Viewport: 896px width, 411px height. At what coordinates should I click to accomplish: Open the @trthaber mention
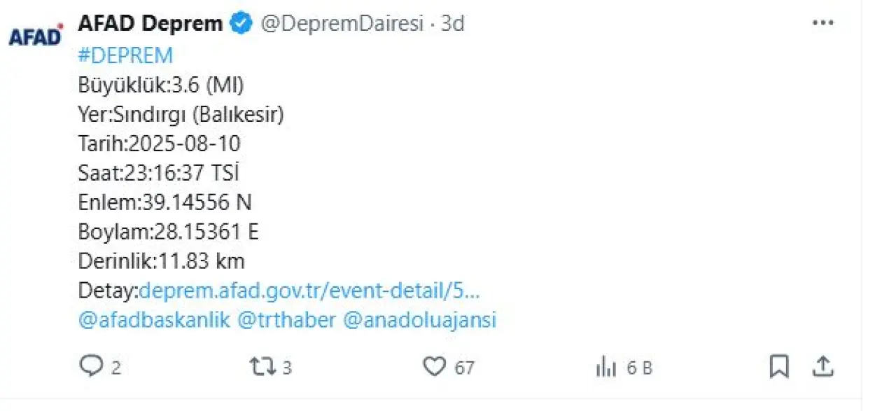288,320
